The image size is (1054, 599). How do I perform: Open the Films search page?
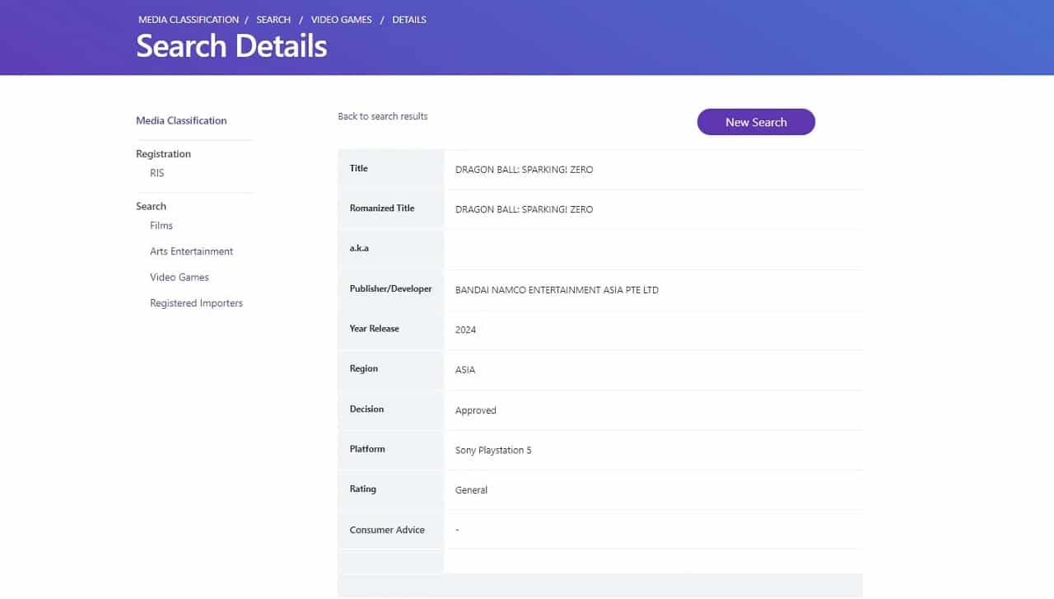161,225
